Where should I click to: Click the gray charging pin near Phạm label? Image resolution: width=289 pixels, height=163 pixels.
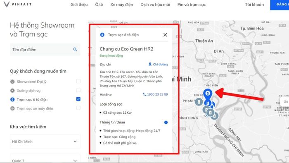(199, 102)
